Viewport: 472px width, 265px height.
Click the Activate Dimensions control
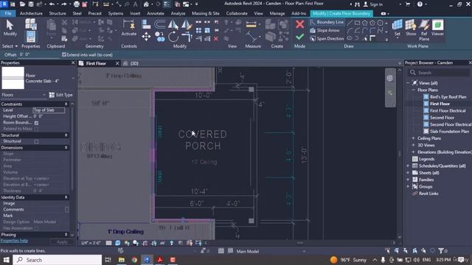pos(128,28)
